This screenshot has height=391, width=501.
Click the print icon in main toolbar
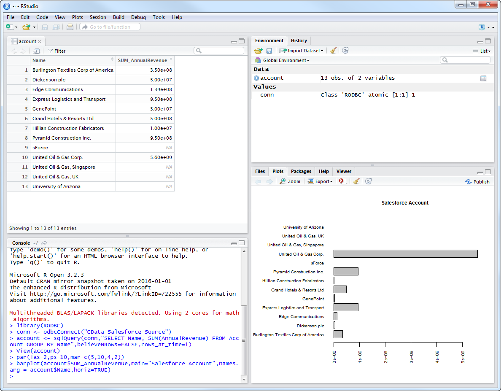click(70, 27)
